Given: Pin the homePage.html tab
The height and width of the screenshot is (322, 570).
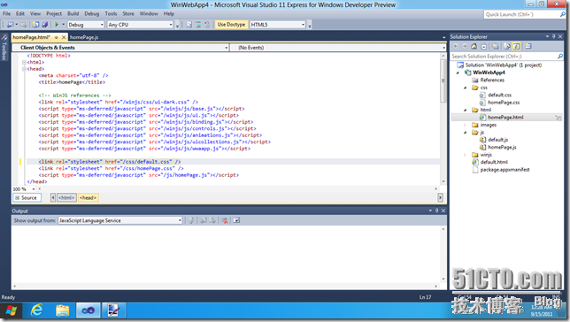Looking at the screenshot, I should pyautogui.click(x=56, y=37).
